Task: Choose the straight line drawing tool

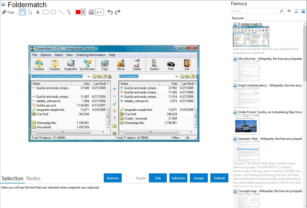Action: [x=61, y=12]
